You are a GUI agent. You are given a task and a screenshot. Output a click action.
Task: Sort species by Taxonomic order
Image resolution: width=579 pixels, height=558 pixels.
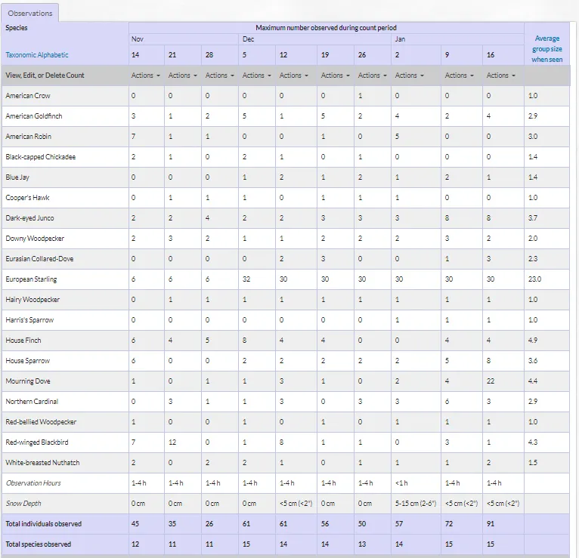point(19,55)
